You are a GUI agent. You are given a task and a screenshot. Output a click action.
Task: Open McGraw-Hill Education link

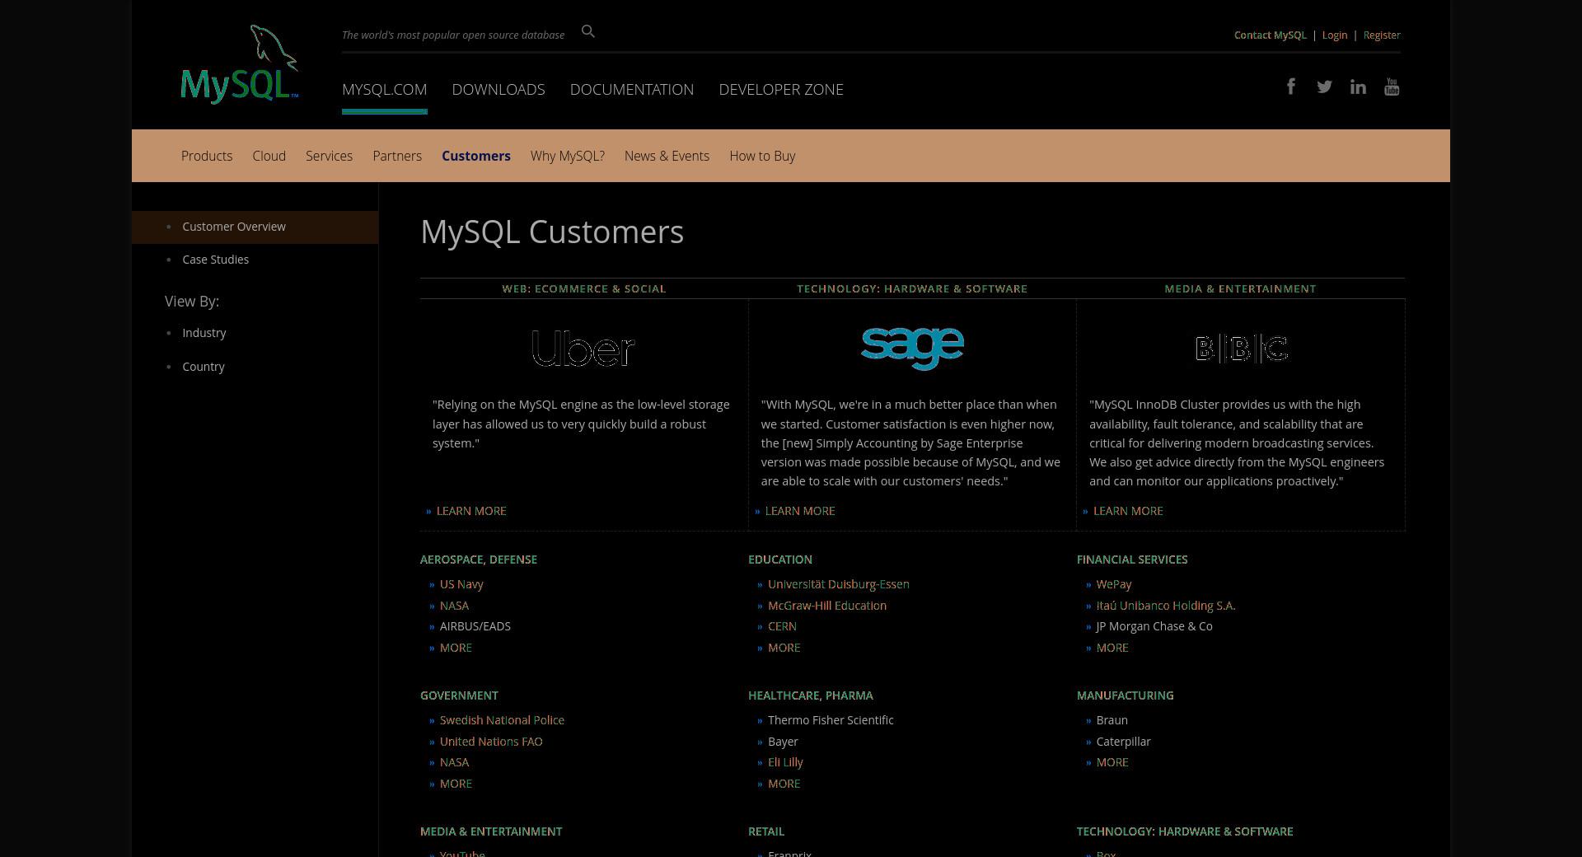[827, 606]
